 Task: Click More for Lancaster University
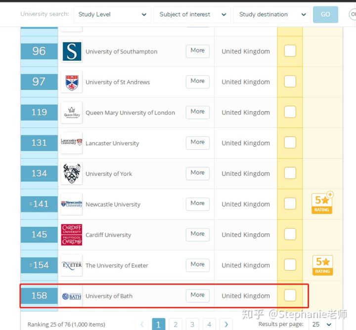point(197,142)
